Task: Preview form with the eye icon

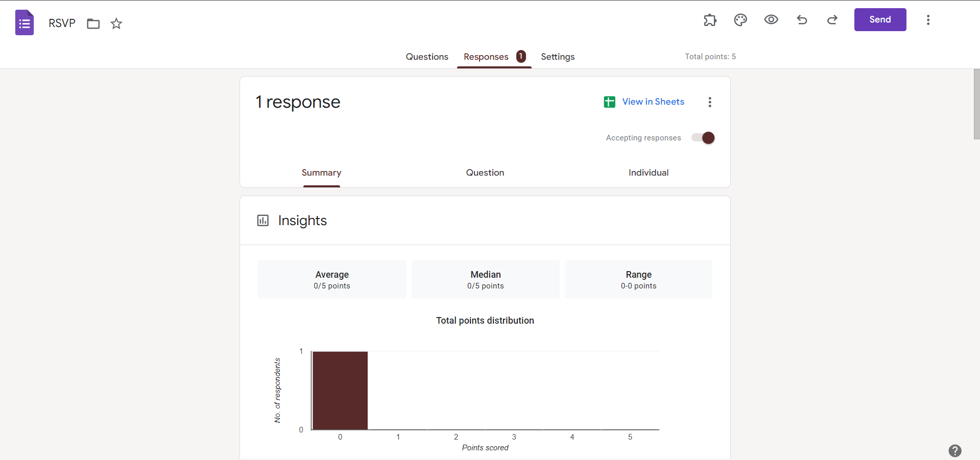Action: 771,20
